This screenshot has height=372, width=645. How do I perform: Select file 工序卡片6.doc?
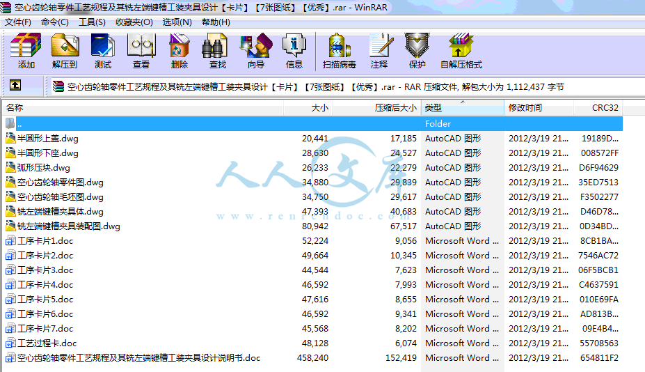(45, 314)
